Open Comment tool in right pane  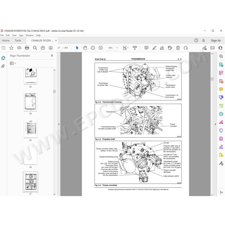click(221, 89)
